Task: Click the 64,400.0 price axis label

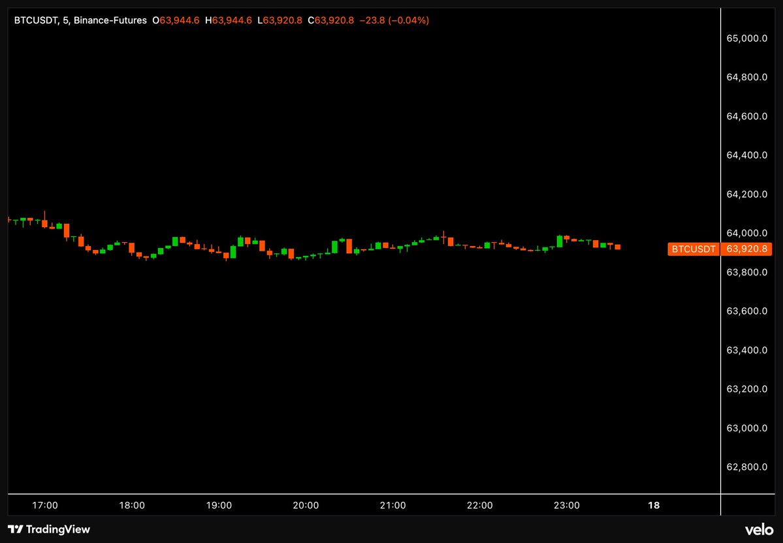Action: (746, 155)
